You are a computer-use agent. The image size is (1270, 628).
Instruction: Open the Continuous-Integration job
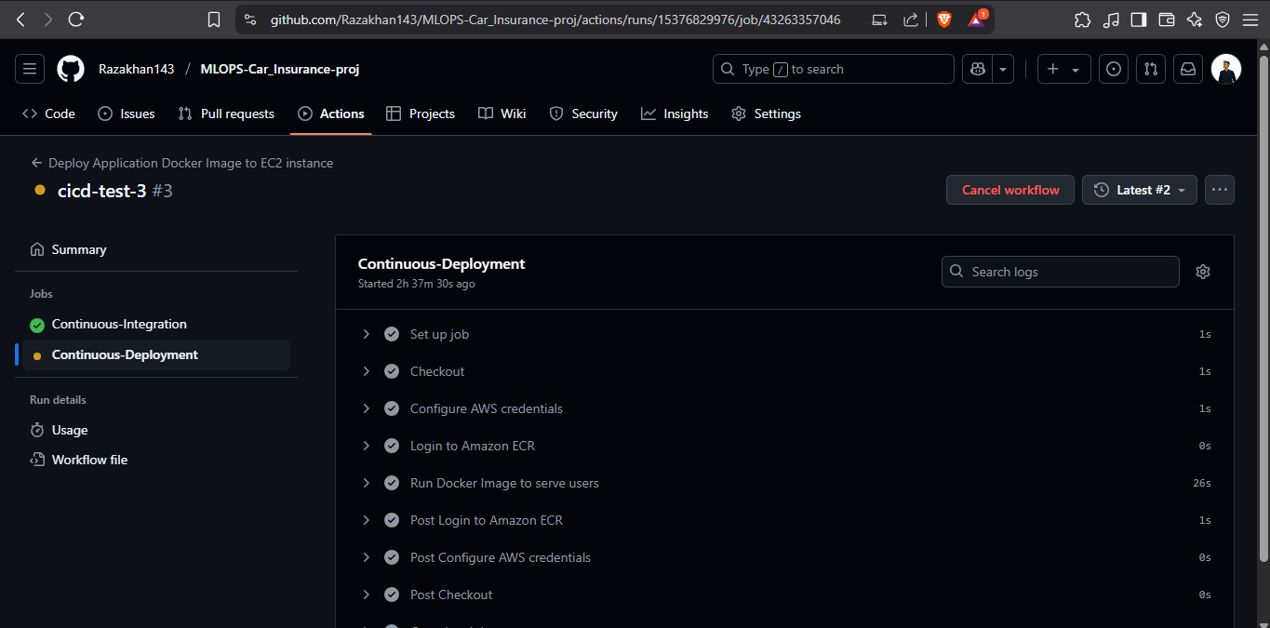tap(119, 325)
